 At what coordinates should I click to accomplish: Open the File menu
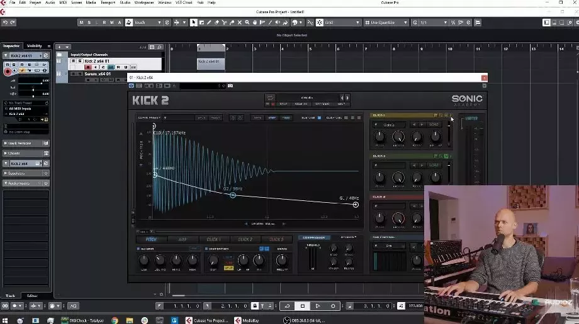(x=12, y=3)
